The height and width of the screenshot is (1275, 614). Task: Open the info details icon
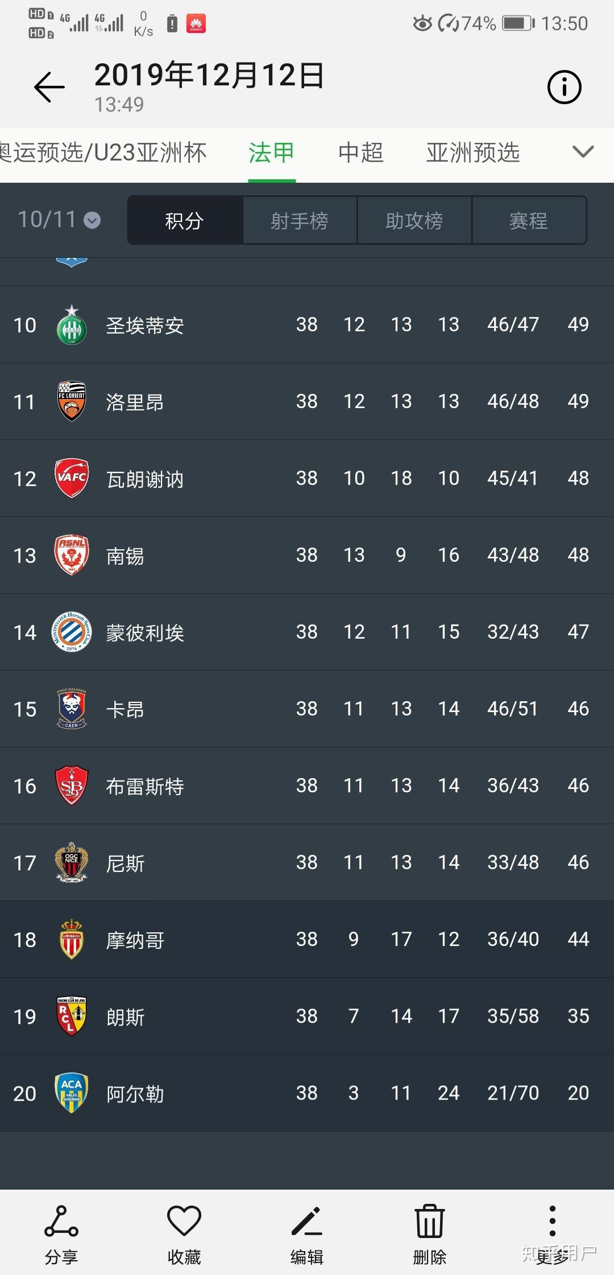pyautogui.click(x=564, y=87)
